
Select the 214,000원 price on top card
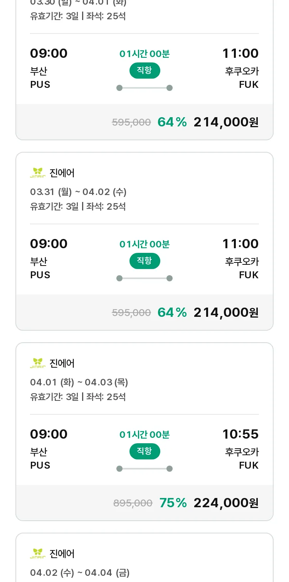click(x=226, y=122)
